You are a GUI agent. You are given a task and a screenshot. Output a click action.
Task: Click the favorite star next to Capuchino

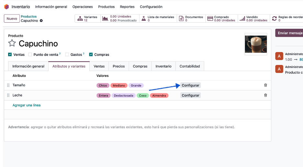pyautogui.click(x=12, y=43)
